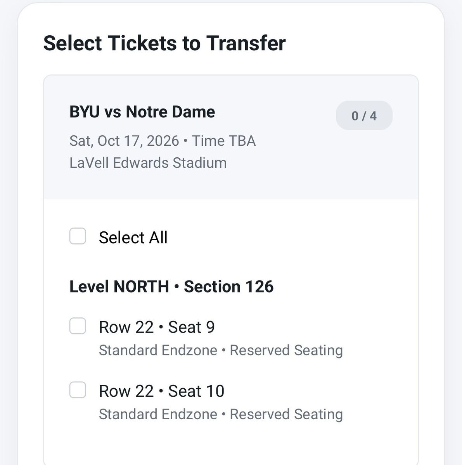Screen dimensions: 462x465
Task: Click the Time TBA text
Action: tap(224, 141)
